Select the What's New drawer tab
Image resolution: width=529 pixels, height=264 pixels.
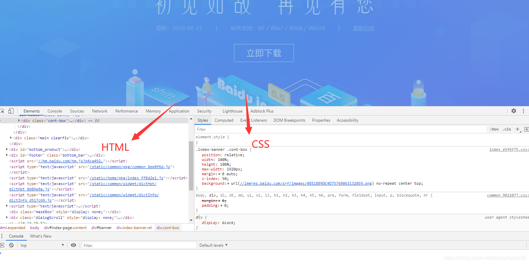point(41,236)
